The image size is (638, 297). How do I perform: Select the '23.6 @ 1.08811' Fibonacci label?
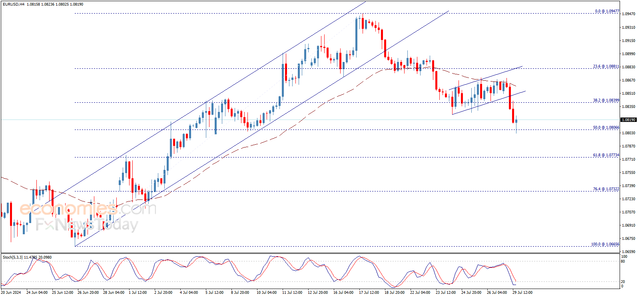(606, 66)
